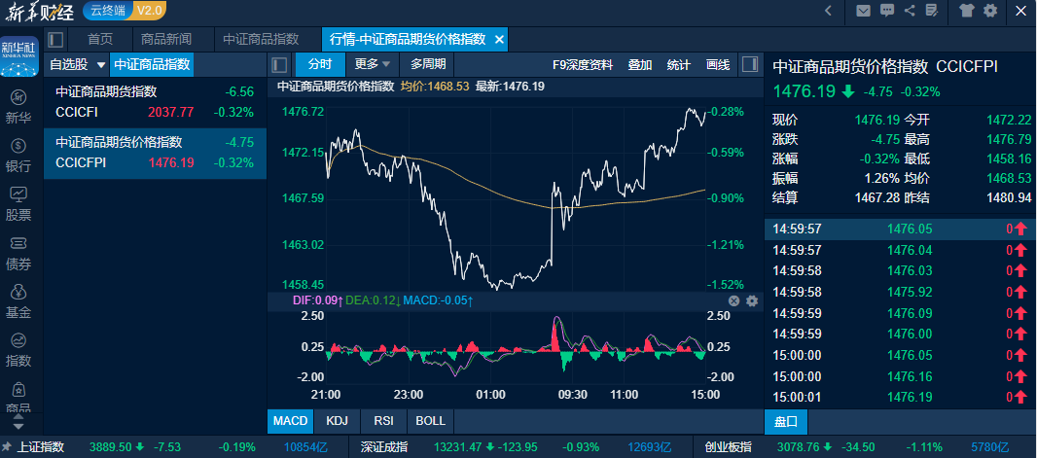Viewport: 1037px width, 458px height.
Task: Close the MACD indicator panel
Action: pos(734,301)
